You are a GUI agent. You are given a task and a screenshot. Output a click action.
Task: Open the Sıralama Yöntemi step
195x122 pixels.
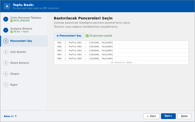click(x=24, y=30)
